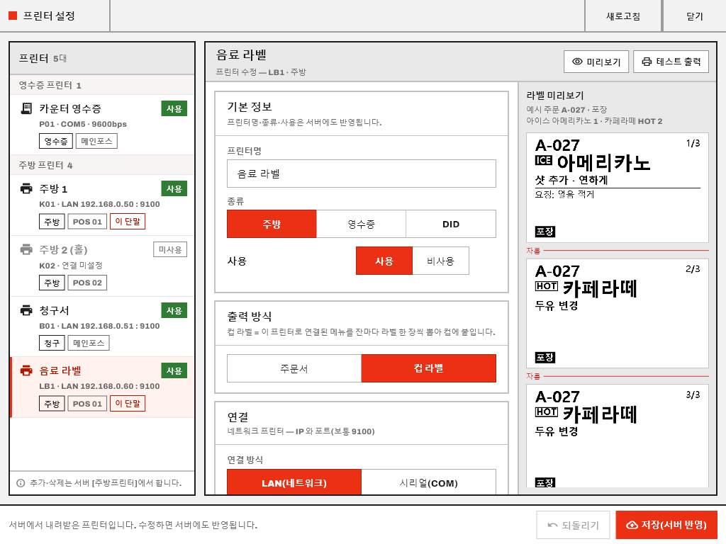726x544 pixels.
Task: Set printer type to 영수증
Action: (x=361, y=224)
